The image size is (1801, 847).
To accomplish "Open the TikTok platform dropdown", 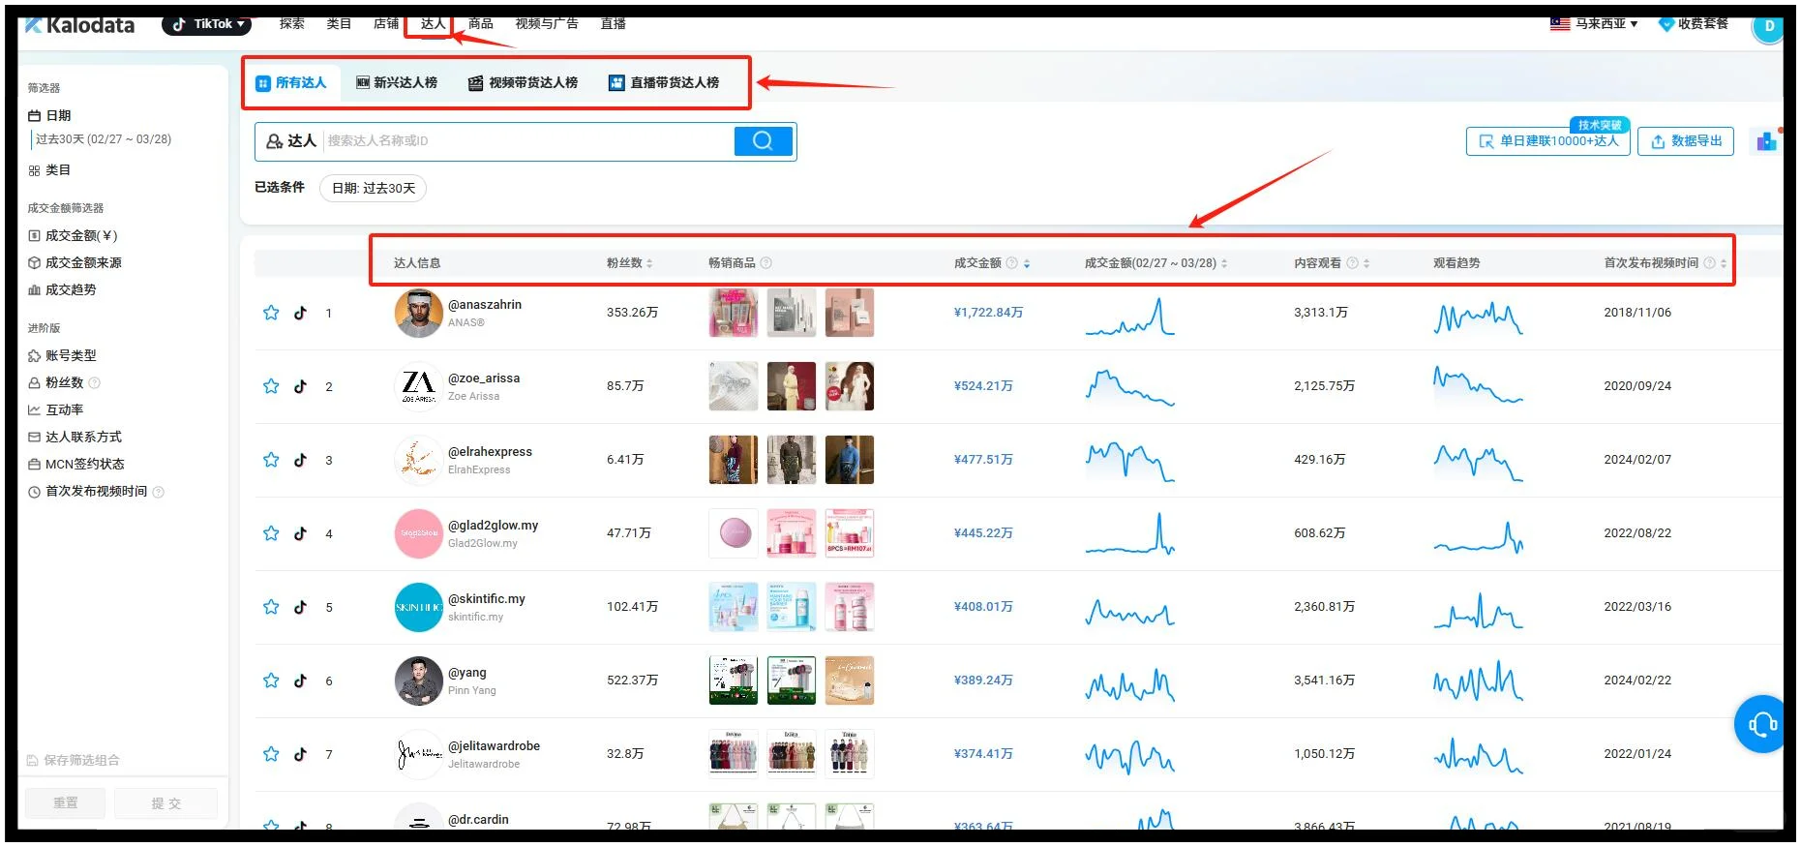I will 207,24.
